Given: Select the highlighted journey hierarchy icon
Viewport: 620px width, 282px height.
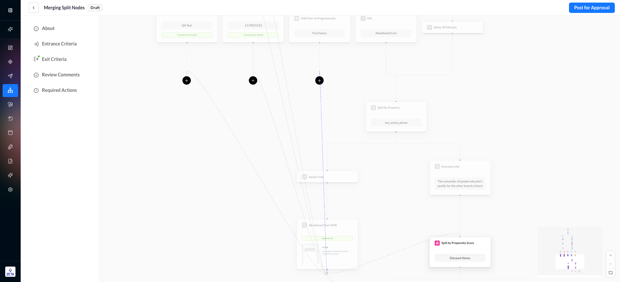Looking at the screenshot, I should pos(10,91).
